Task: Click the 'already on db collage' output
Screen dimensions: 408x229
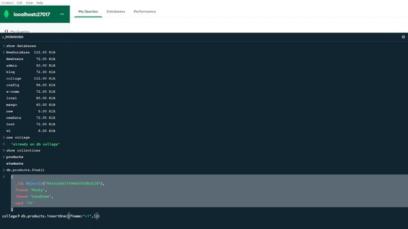Action: (x=36, y=144)
